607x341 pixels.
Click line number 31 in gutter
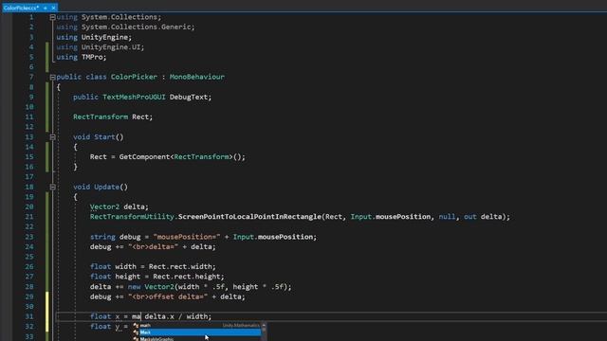tap(29, 316)
